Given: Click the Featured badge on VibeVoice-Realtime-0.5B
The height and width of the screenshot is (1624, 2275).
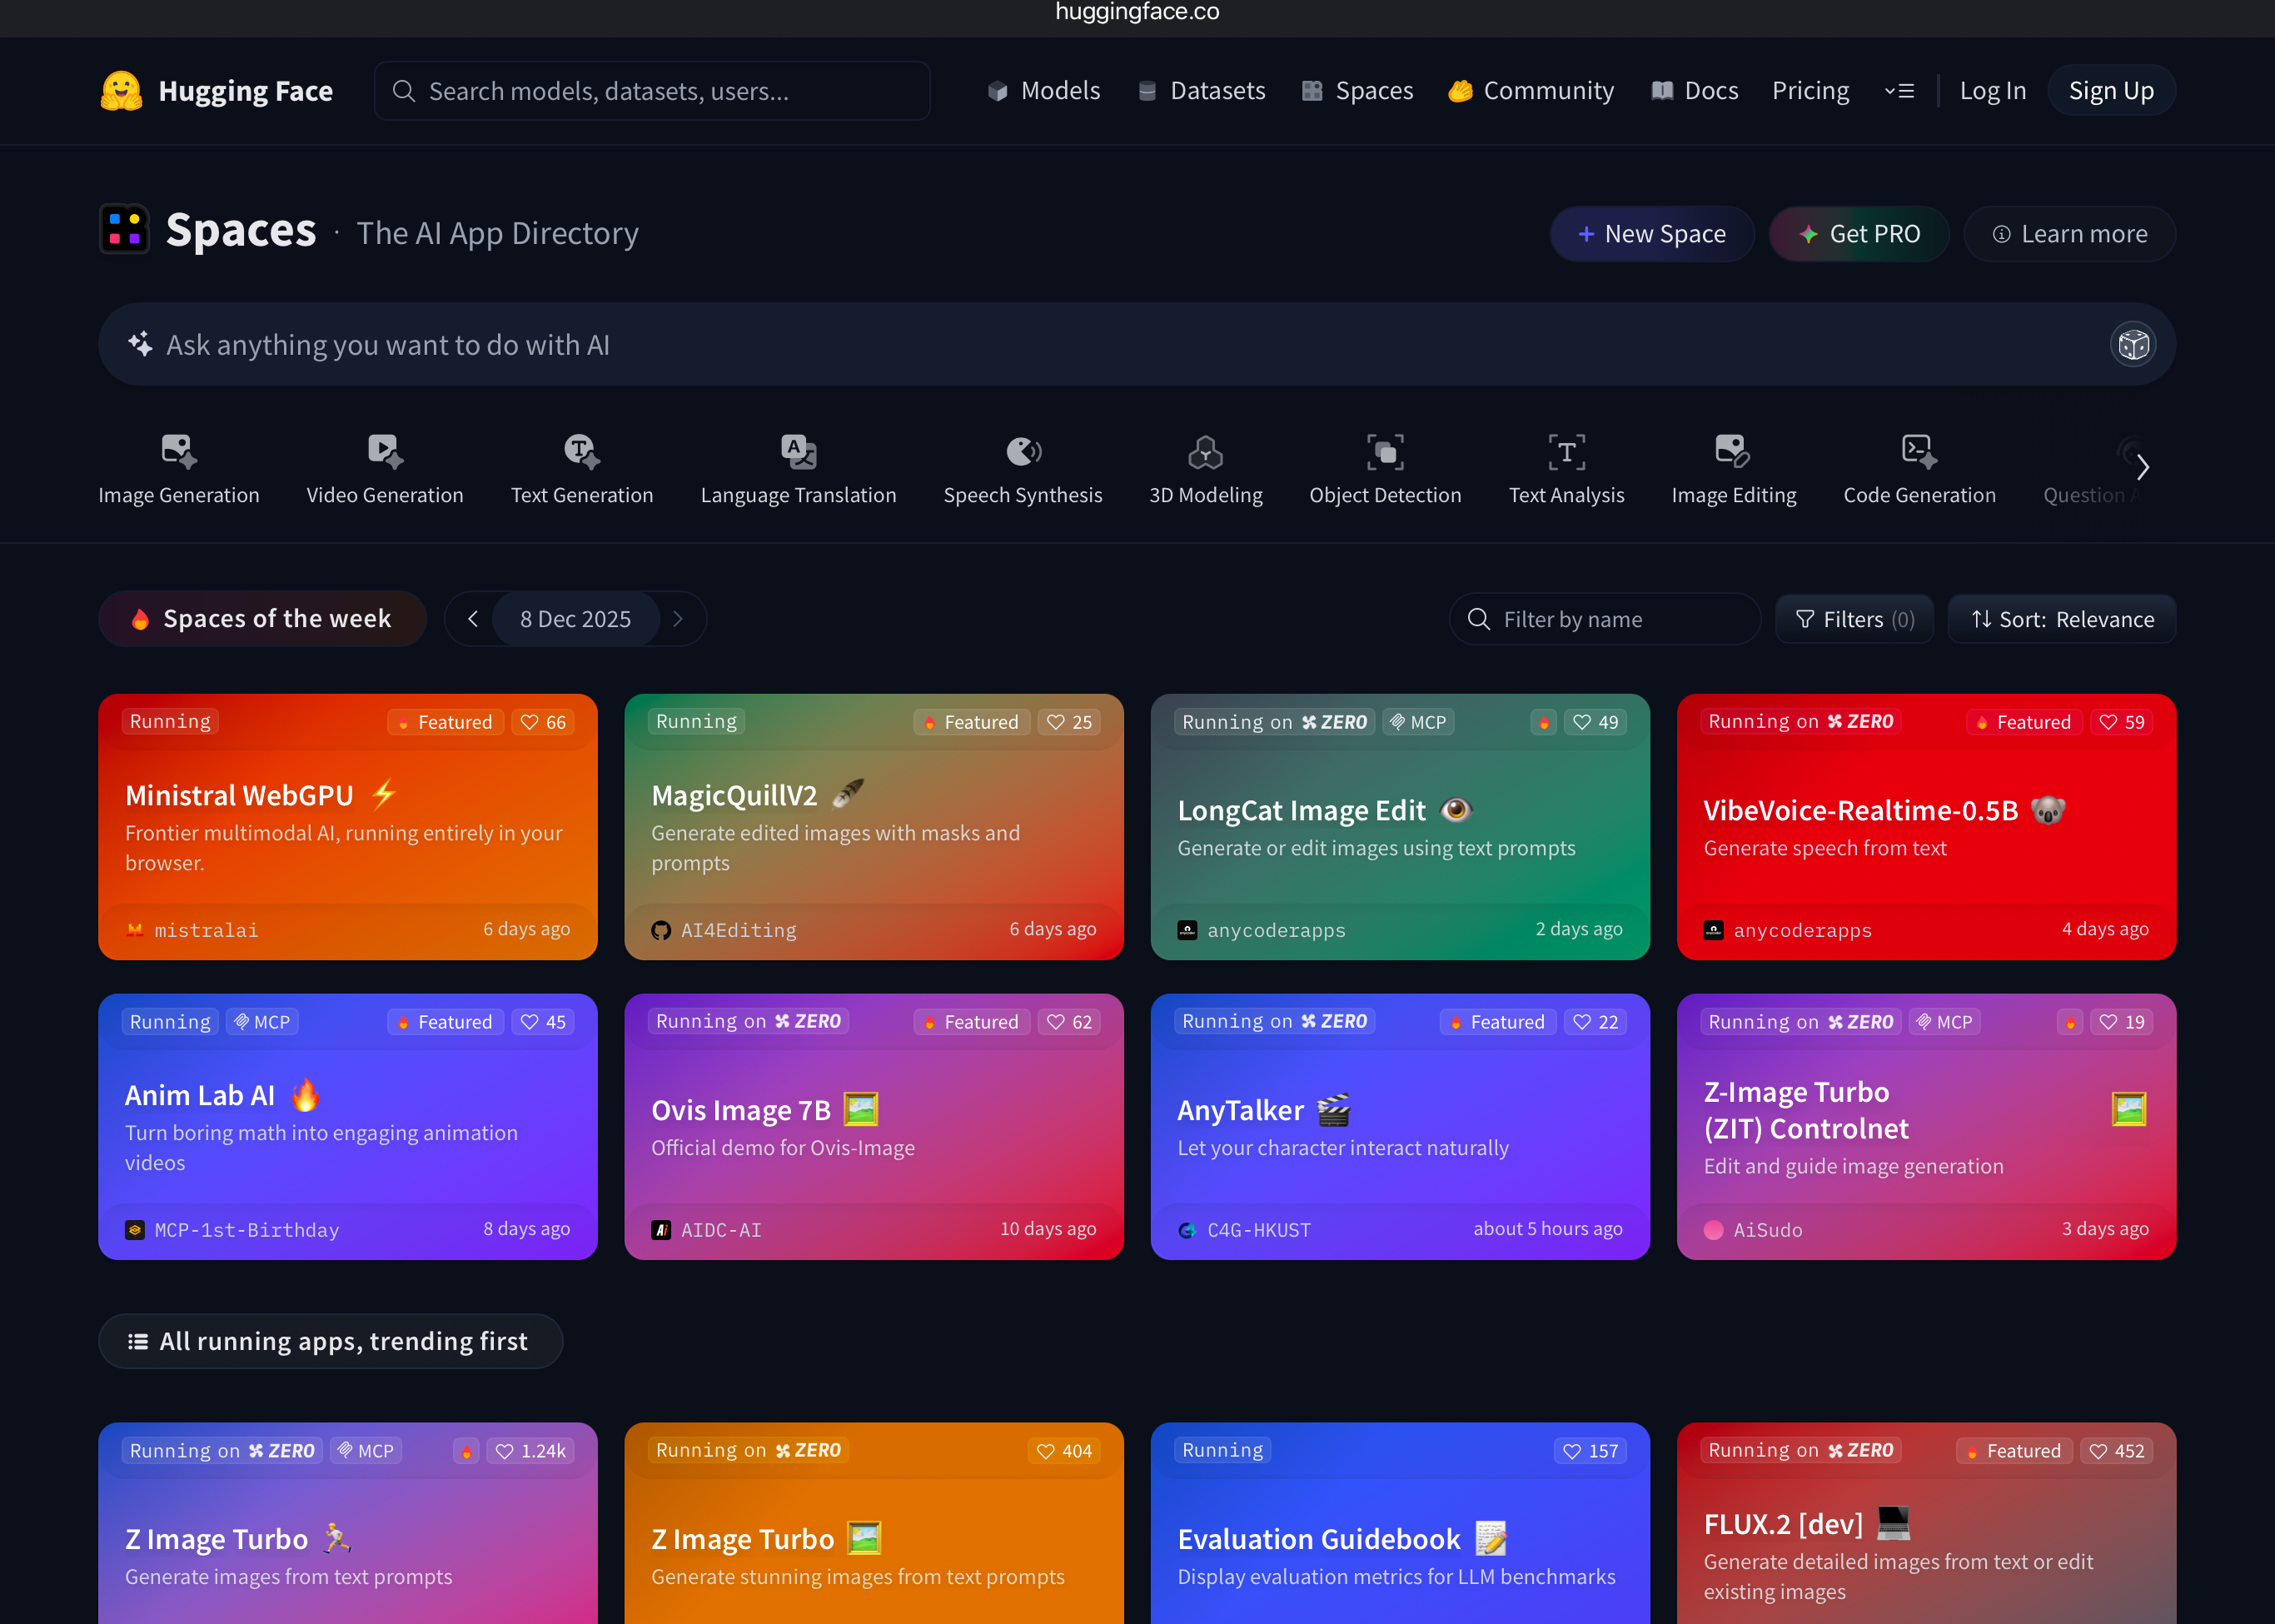Looking at the screenshot, I should 2024,722.
